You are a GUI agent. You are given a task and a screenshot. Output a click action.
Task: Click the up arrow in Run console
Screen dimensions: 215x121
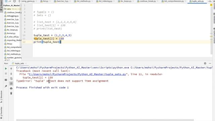pos(11,69)
